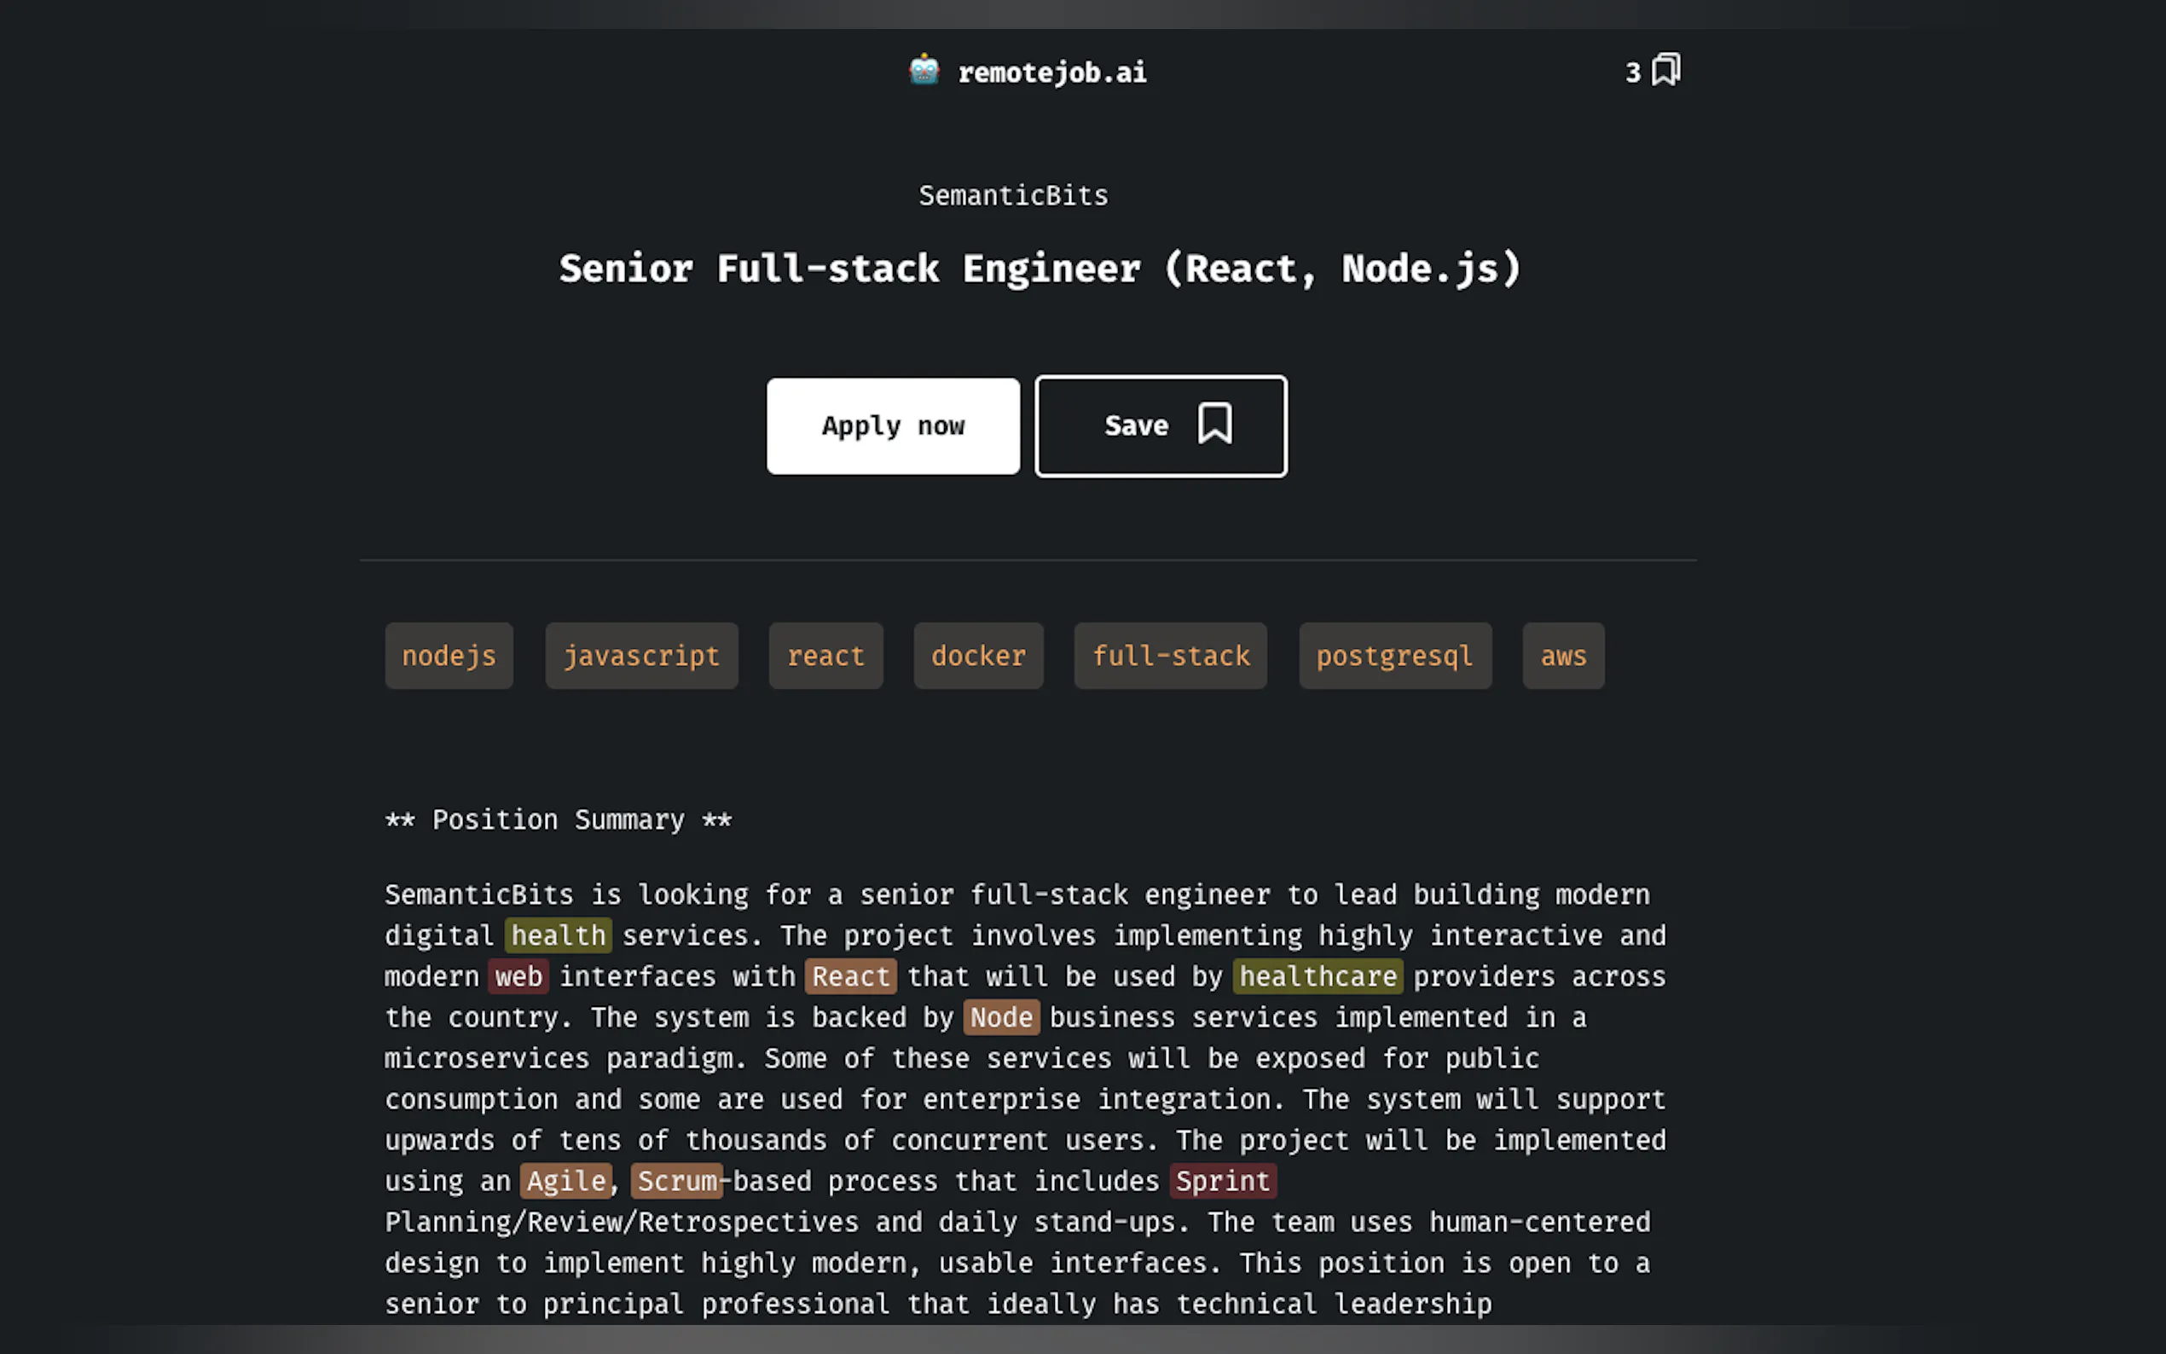Click the highlighted 'Node' keyword
Viewport: 2166px width, 1354px height.
coord(1001,1017)
